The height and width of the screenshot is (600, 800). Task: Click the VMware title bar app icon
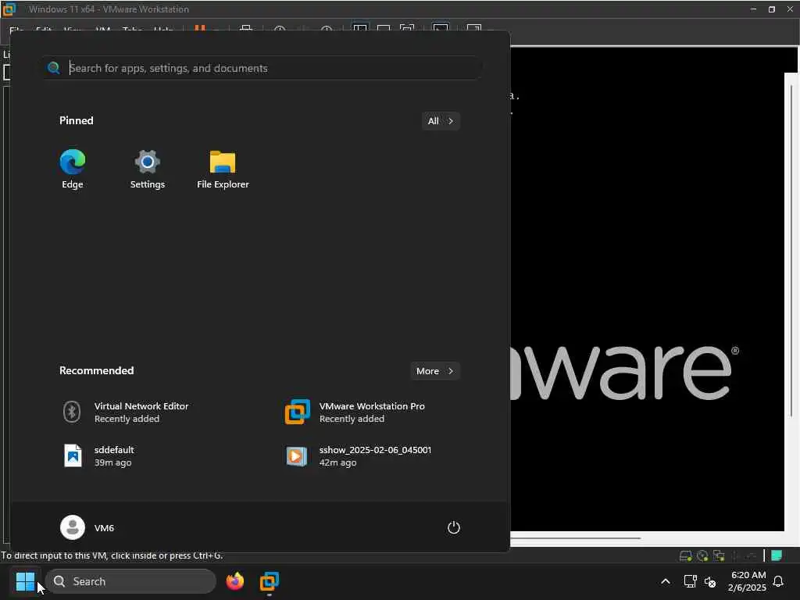[x=9, y=9]
